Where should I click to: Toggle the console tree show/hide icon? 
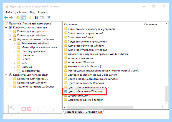click(x=23, y=17)
